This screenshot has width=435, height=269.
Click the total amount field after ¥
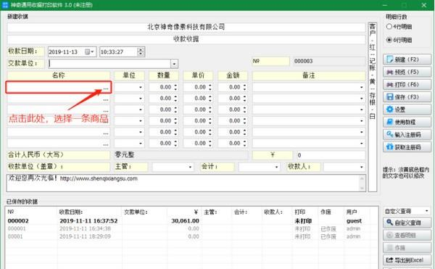click(x=331, y=155)
